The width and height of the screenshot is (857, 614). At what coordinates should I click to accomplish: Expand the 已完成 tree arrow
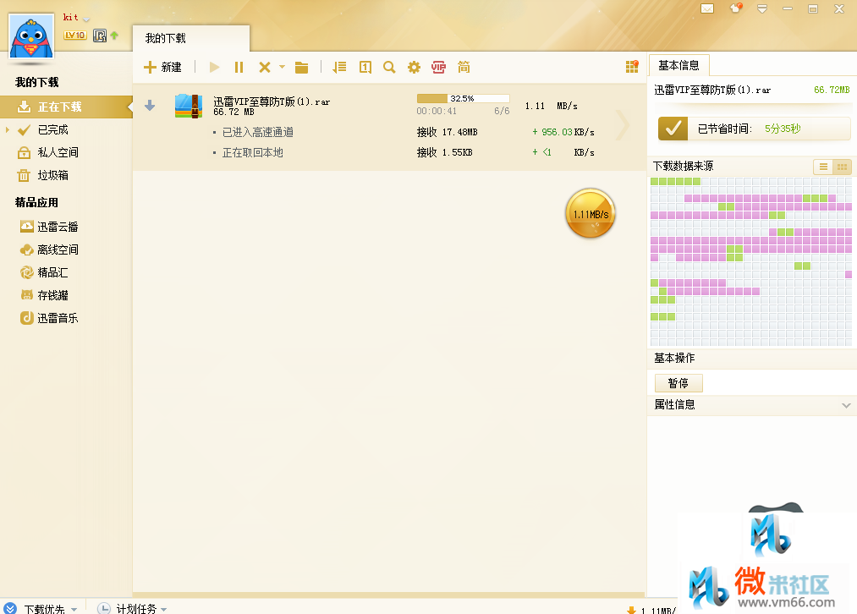7,129
